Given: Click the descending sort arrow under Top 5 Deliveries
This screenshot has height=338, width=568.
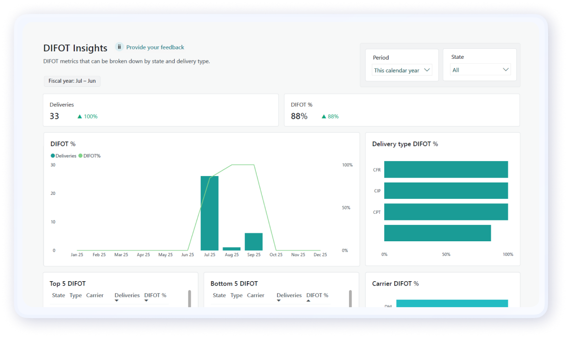Looking at the screenshot, I should click(x=116, y=300).
